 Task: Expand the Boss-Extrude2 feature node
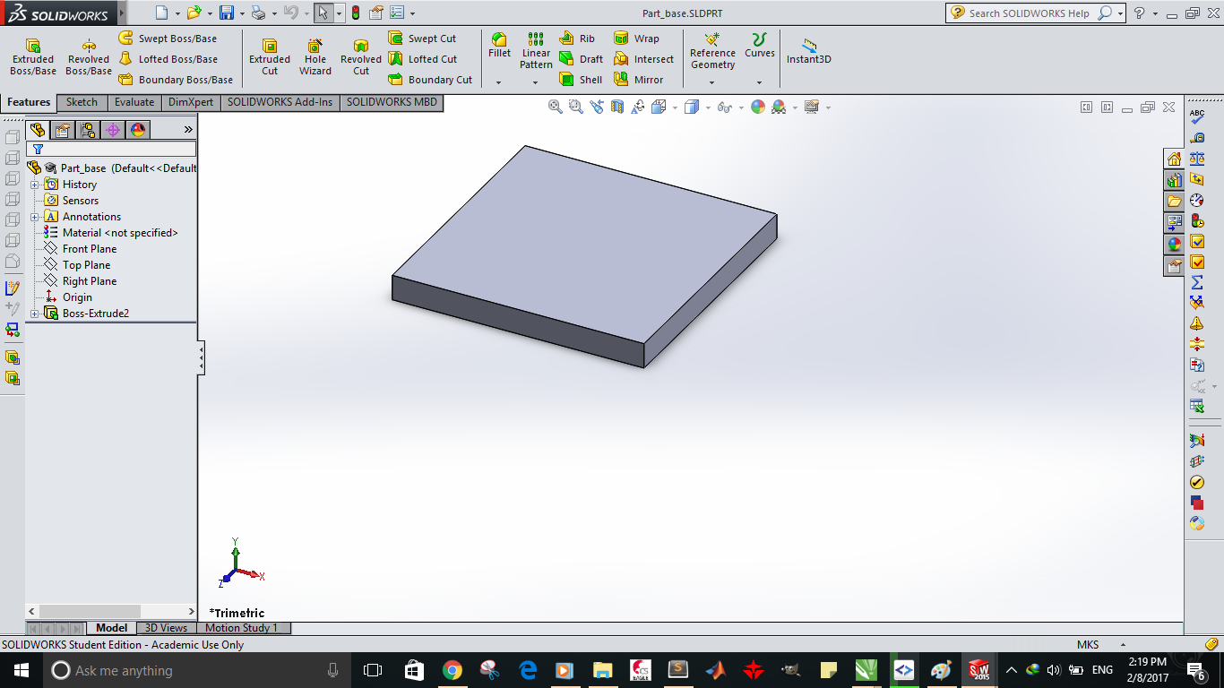click(35, 314)
